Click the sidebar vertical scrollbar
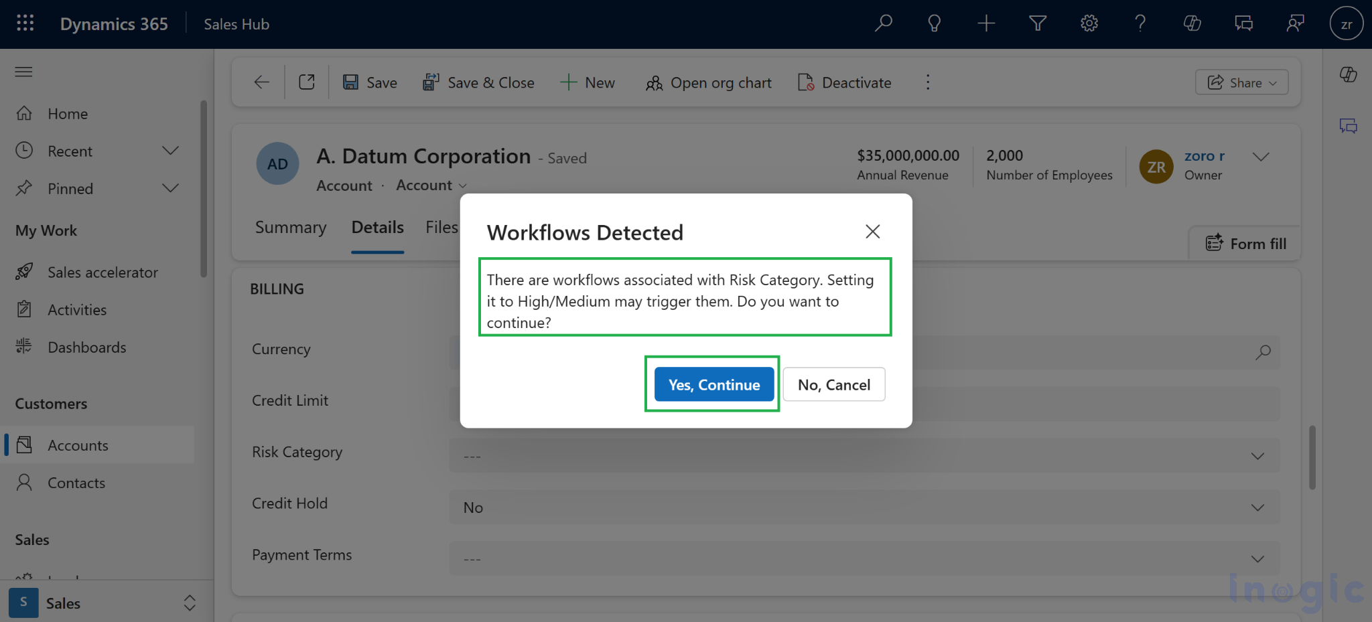The width and height of the screenshot is (1372, 622). (x=204, y=189)
